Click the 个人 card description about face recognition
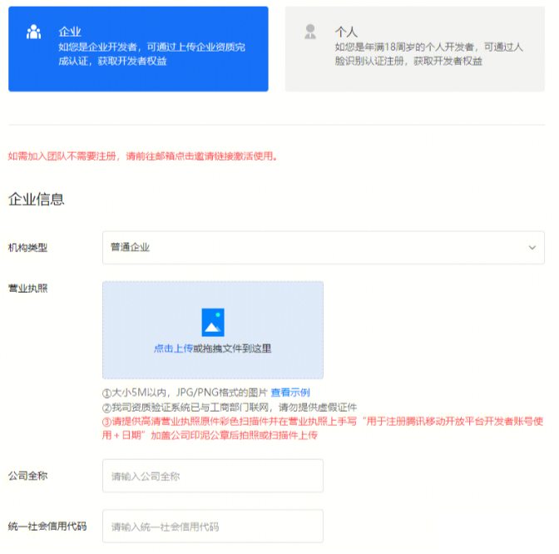The height and width of the screenshot is (554, 559). coord(428,54)
